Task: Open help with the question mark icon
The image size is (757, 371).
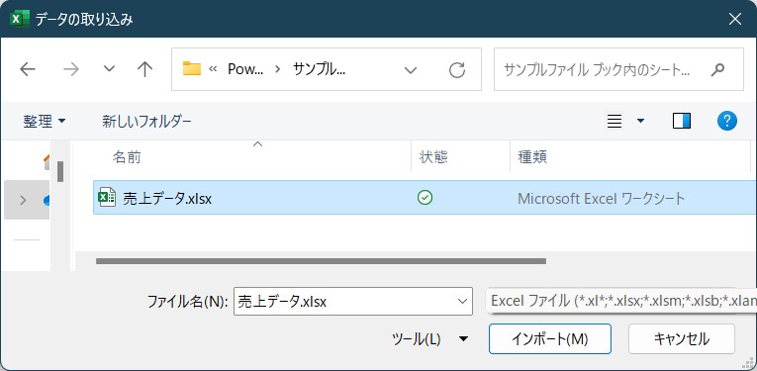Action: coord(726,121)
